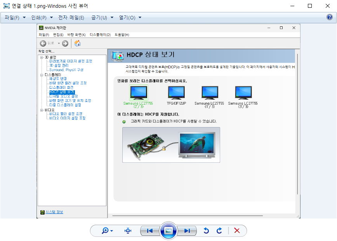Expand the 인쇄(P) dropdown arrow
This screenshot has height=241, width=337.
click(x=51, y=17)
